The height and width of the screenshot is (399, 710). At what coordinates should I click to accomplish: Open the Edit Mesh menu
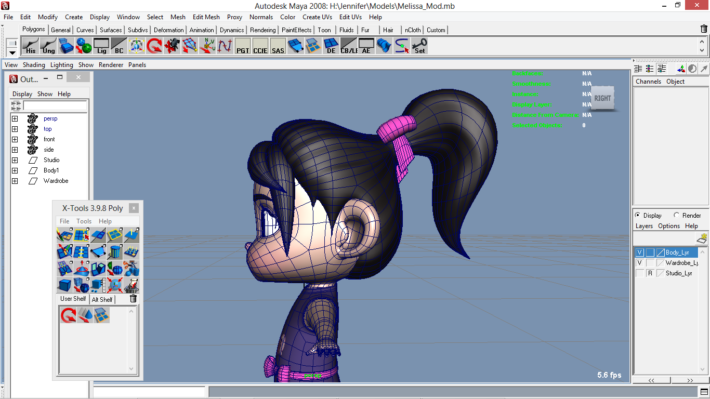point(206,17)
